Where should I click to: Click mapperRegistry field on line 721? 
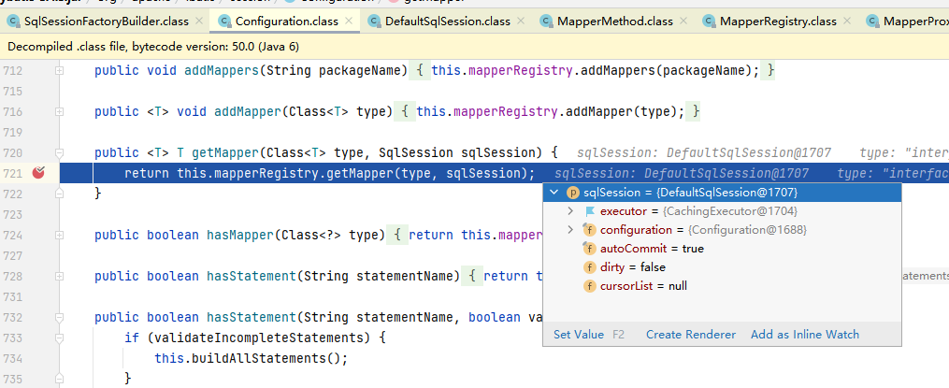(266, 174)
